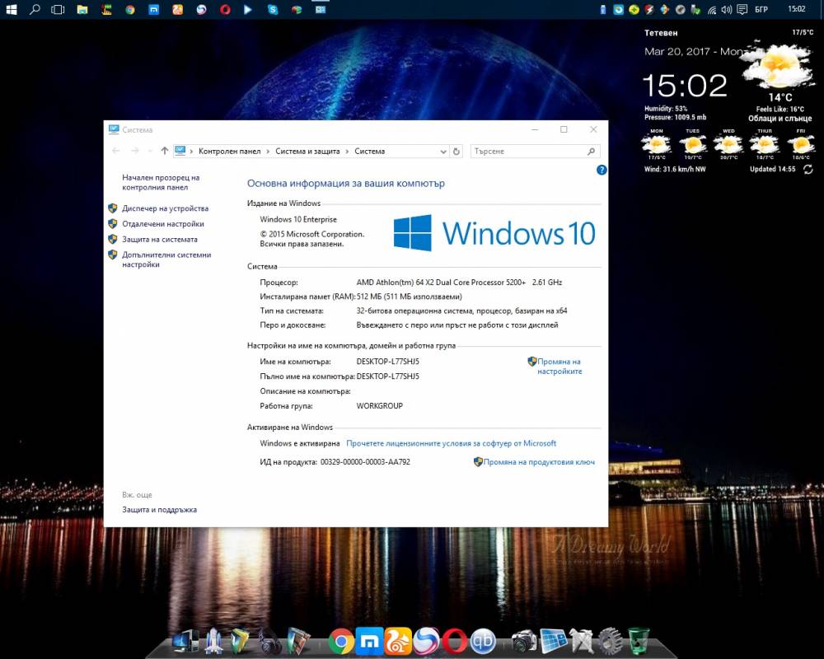Open the settings gear in the dock
The image size is (824, 659).
click(610, 641)
